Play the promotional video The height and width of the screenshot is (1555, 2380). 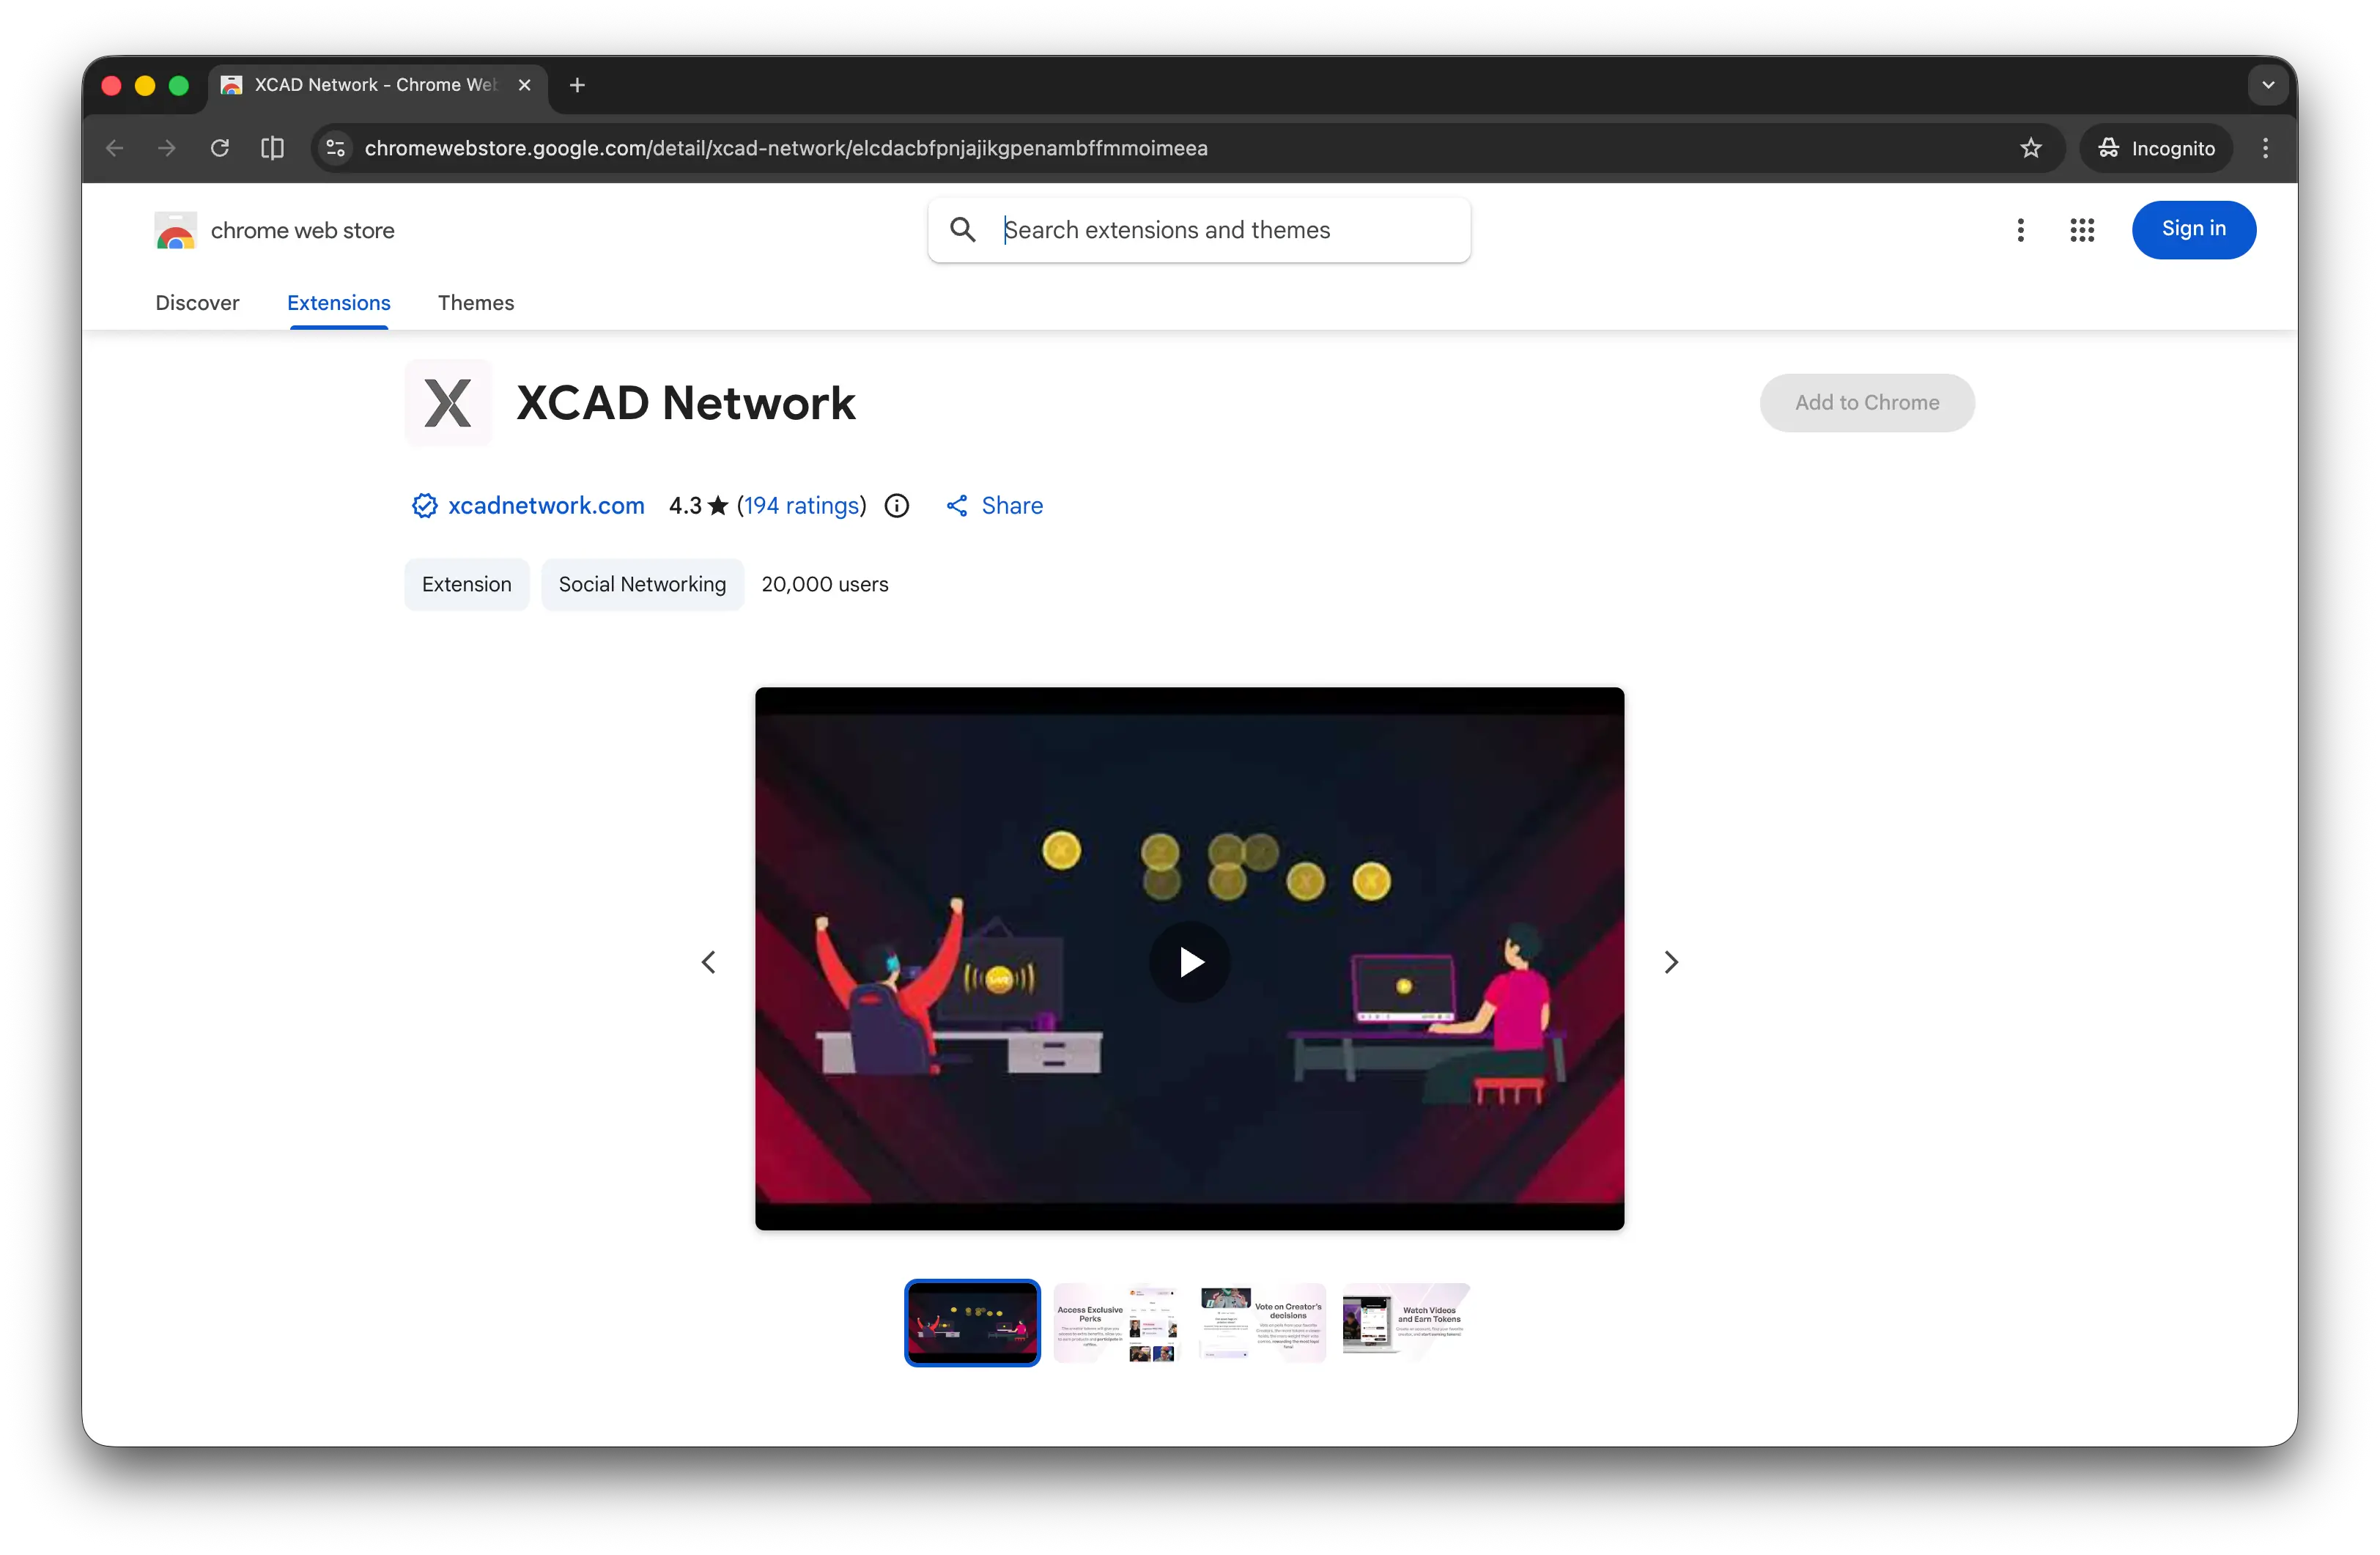(x=1189, y=962)
